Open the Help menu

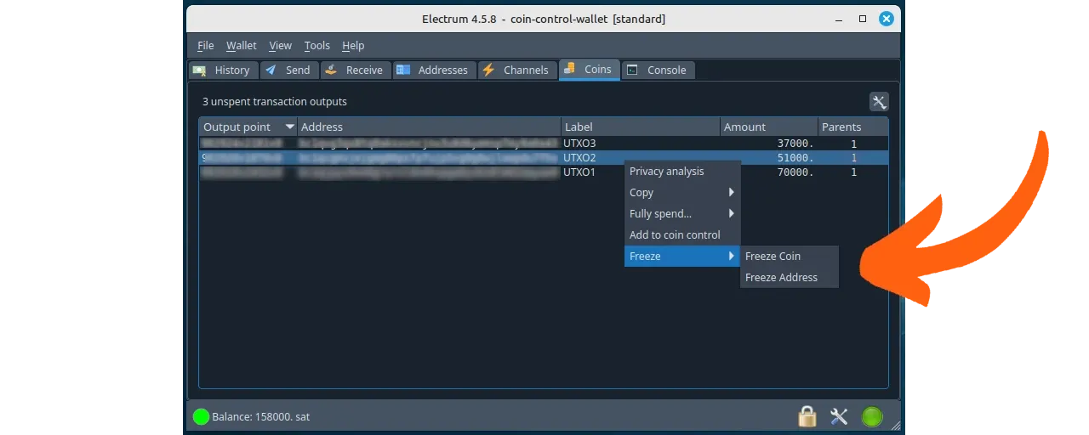[353, 46]
